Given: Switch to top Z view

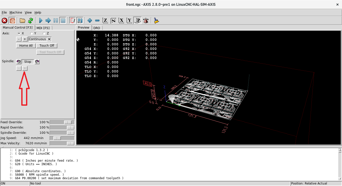Looking at the screenshot, I should [x=105, y=21].
